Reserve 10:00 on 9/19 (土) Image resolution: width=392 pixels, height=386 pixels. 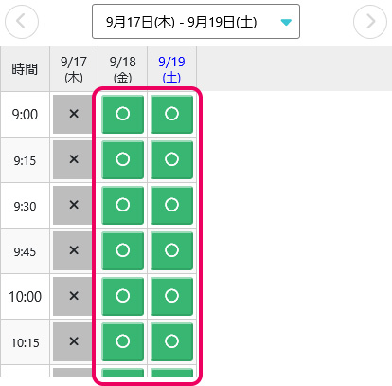pos(171,296)
